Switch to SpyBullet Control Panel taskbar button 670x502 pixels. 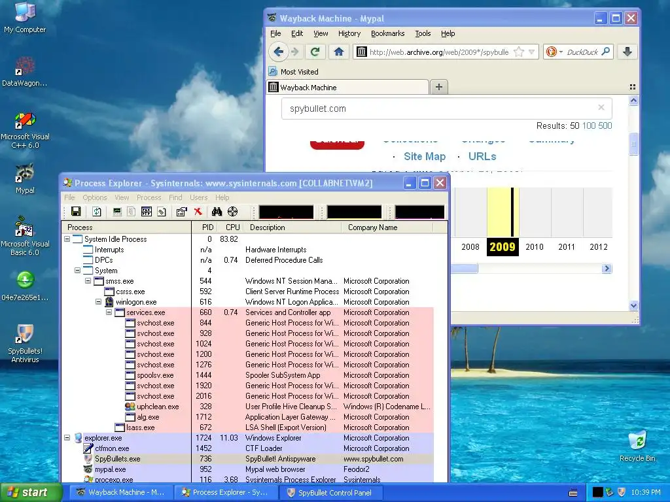point(331,493)
